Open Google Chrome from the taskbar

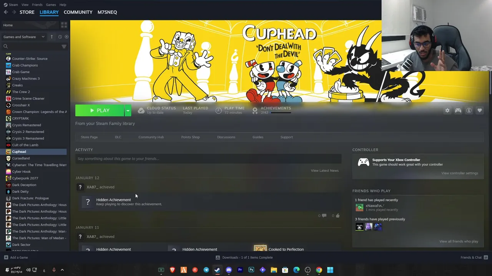(319, 270)
